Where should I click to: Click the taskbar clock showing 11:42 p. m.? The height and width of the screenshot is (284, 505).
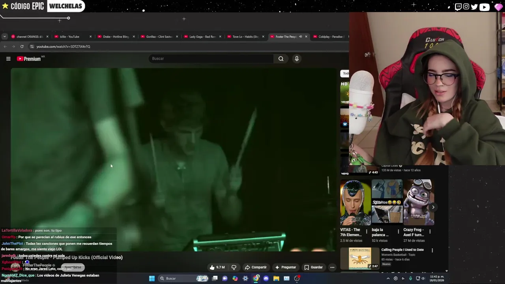437,278
